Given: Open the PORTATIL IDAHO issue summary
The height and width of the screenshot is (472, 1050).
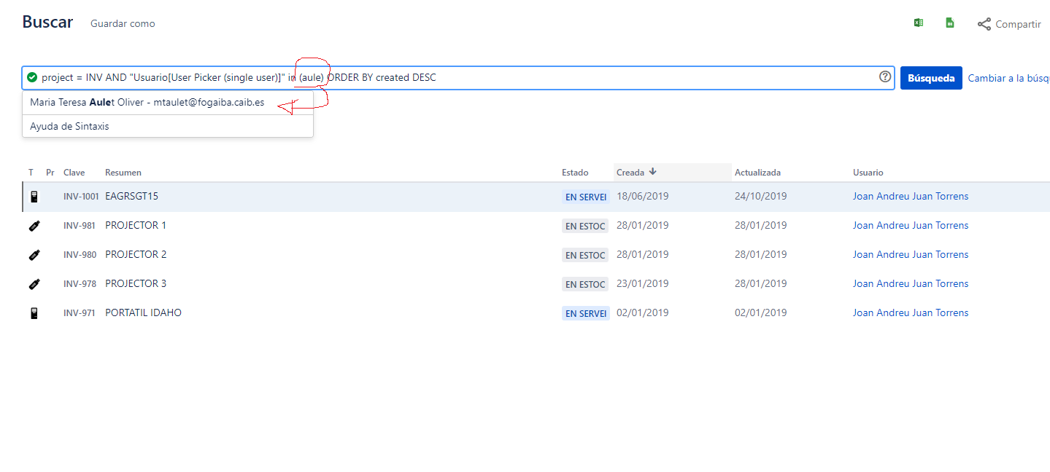Looking at the screenshot, I should click(143, 312).
